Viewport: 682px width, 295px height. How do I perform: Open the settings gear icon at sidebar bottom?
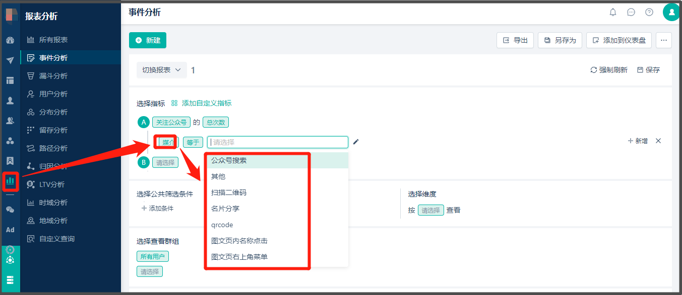[10, 249]
